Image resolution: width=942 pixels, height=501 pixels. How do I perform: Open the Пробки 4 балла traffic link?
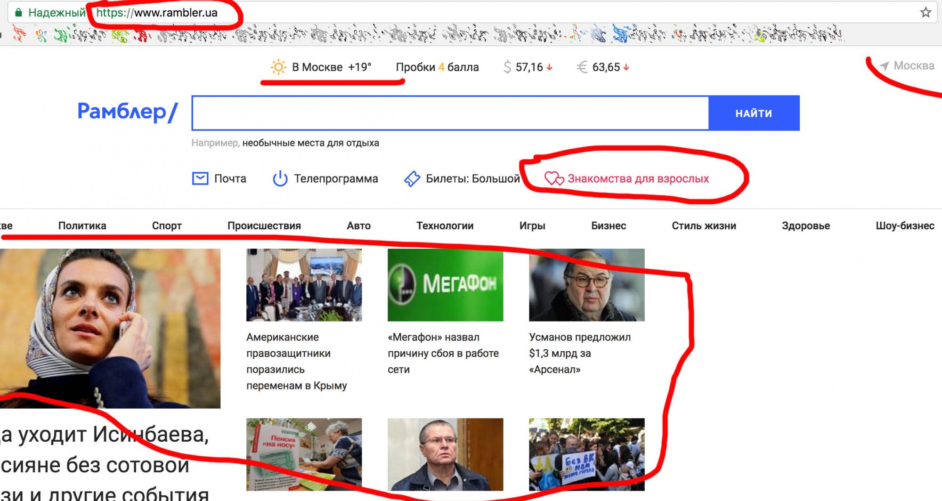(437, 67)
